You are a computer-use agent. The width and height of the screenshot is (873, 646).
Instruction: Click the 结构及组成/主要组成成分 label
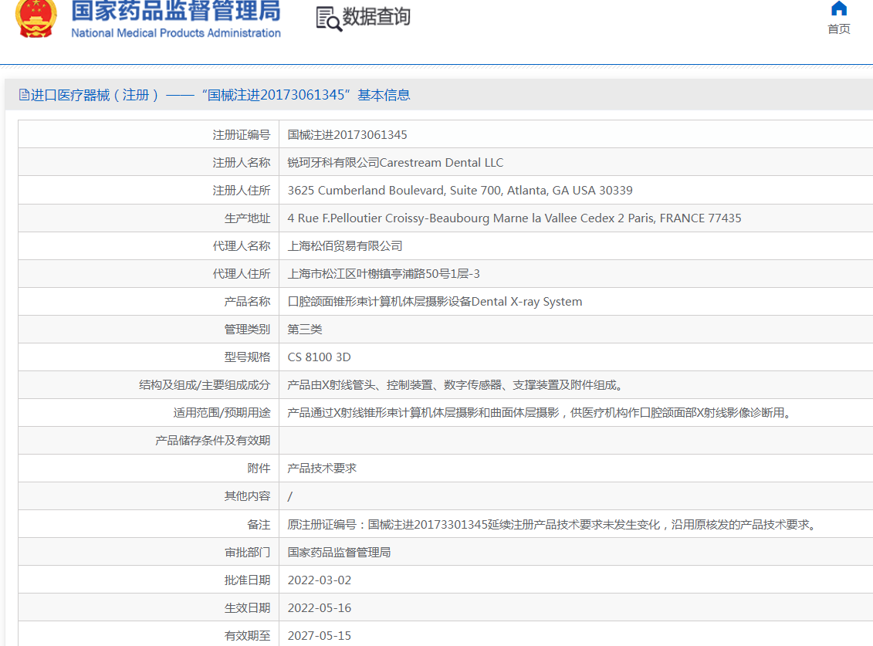click(x=205, y=385)
